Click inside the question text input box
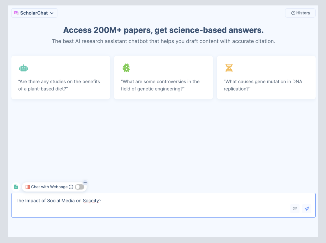The image size is (326, 243). point(163,205)
